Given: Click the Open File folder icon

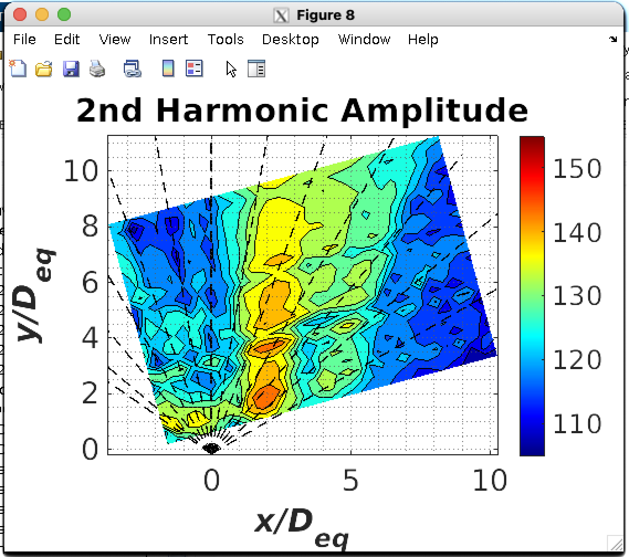Looking at the screenshot, I should click(43, 69).
